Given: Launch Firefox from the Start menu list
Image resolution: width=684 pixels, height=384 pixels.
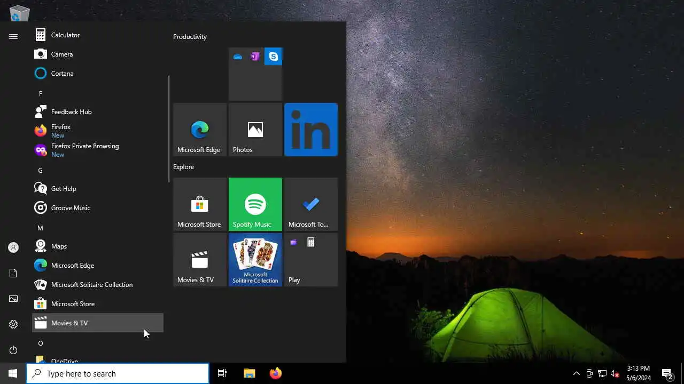Looking at the screenshot, I should pos(98,131).
